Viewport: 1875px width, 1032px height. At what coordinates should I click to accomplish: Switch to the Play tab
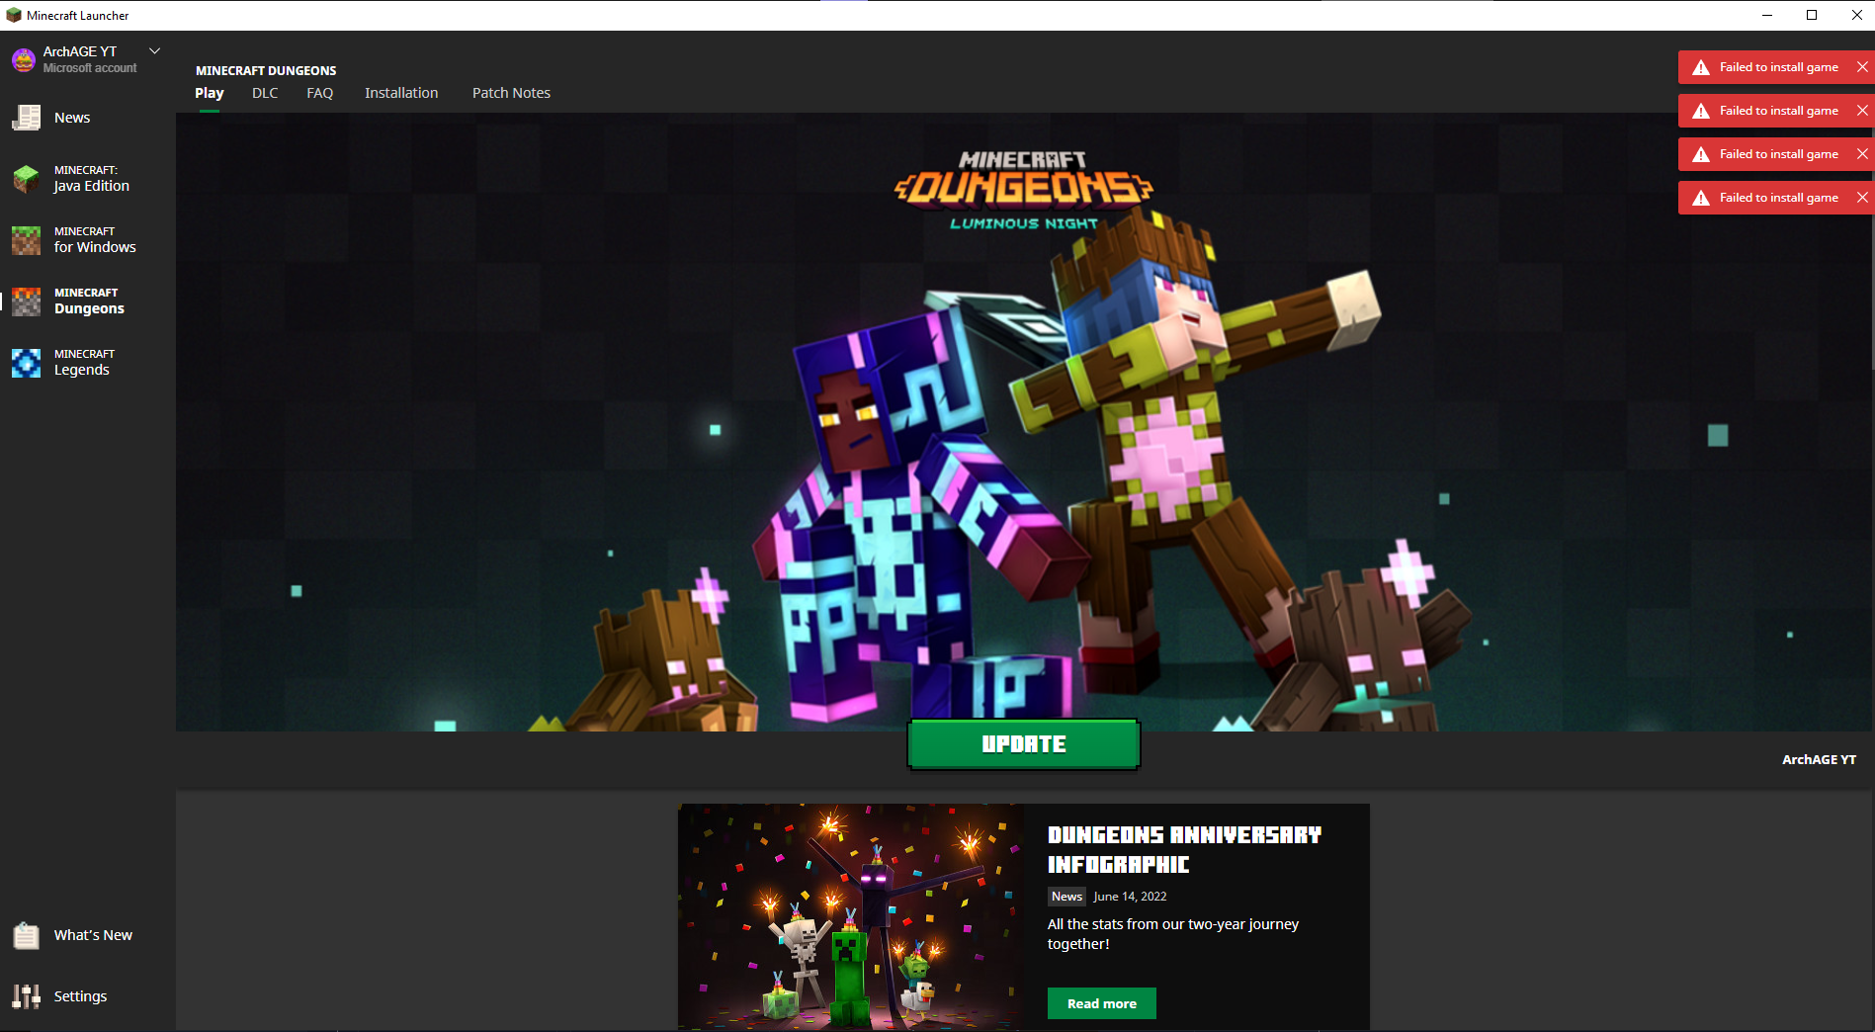pyautogui.click(x=210, y=93)
